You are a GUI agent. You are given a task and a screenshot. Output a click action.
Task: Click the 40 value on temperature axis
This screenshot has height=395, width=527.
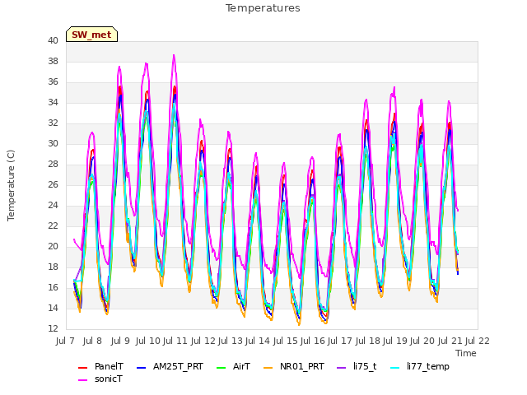(x=53, y=40)
